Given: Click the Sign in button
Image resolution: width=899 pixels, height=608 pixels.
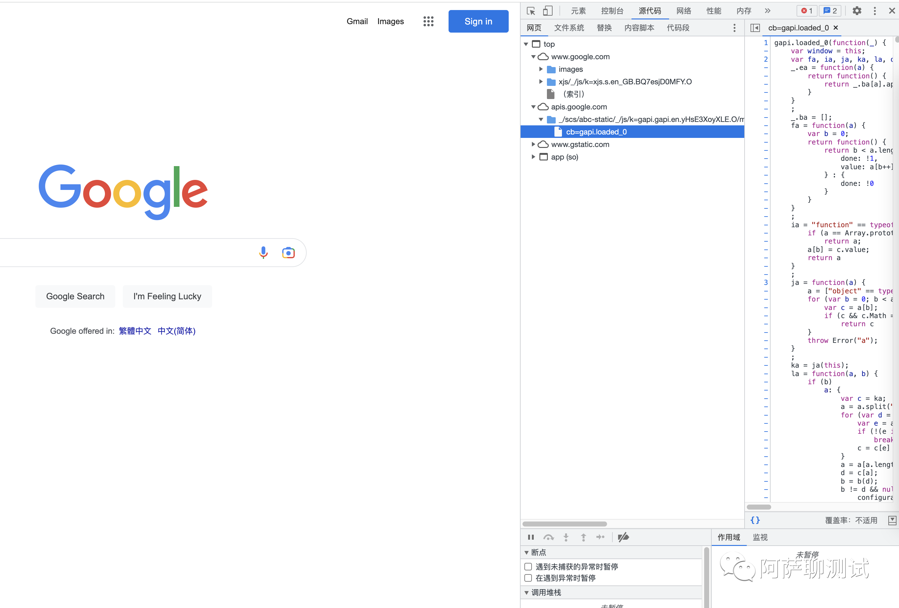Looking at the screenshot, I should point(478,21).
